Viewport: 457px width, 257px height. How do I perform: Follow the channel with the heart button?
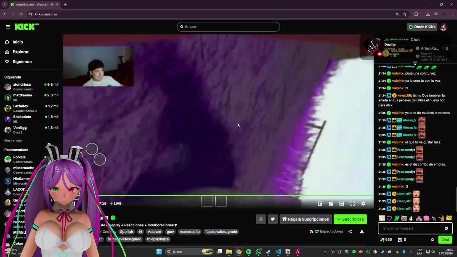pos(273,219)
